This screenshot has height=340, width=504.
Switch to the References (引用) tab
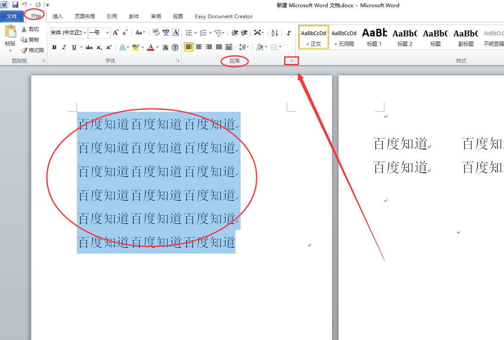[112, 17]
